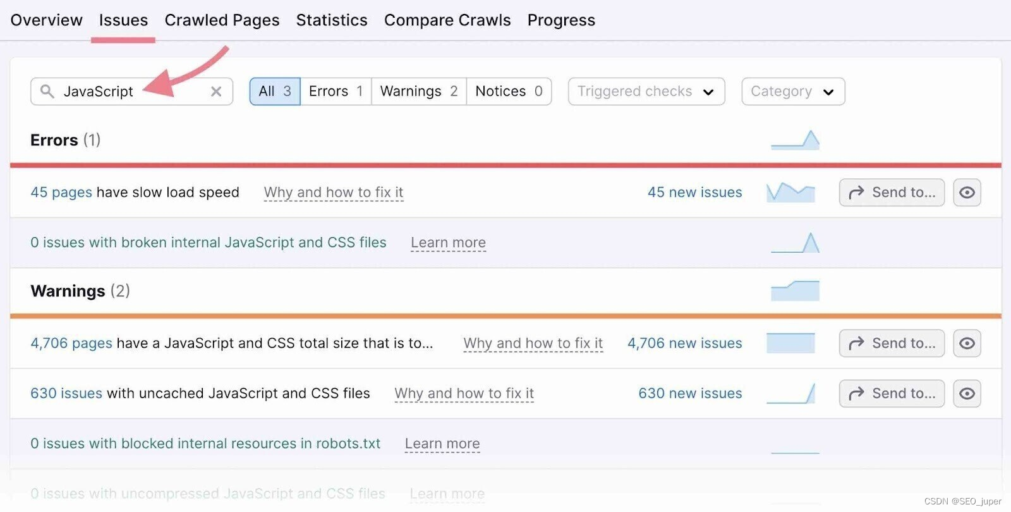This screenshot has height=512, width=1011.
Task: Filter issues by the Errors tab
Action: click(x=336, y=92)
